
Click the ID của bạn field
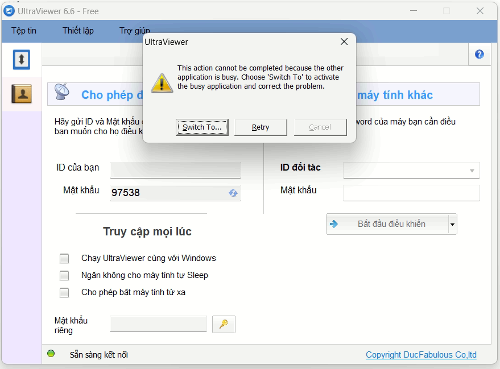175,170
